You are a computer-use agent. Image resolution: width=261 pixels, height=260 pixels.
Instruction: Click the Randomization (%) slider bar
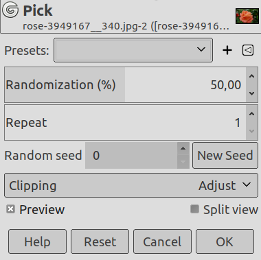click(125, 85)
